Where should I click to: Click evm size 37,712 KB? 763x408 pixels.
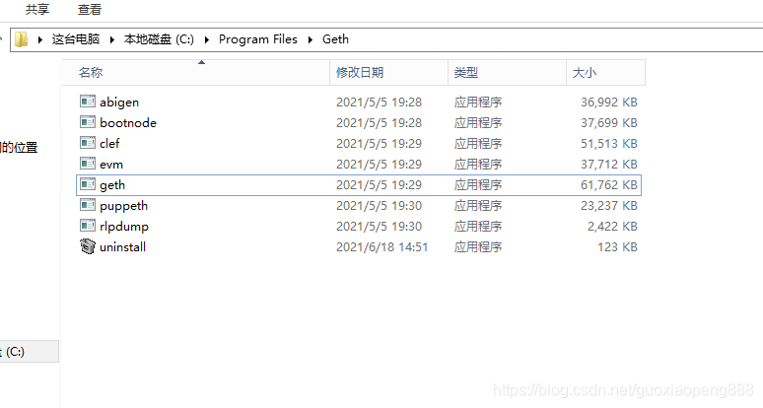tap(609, 165)
